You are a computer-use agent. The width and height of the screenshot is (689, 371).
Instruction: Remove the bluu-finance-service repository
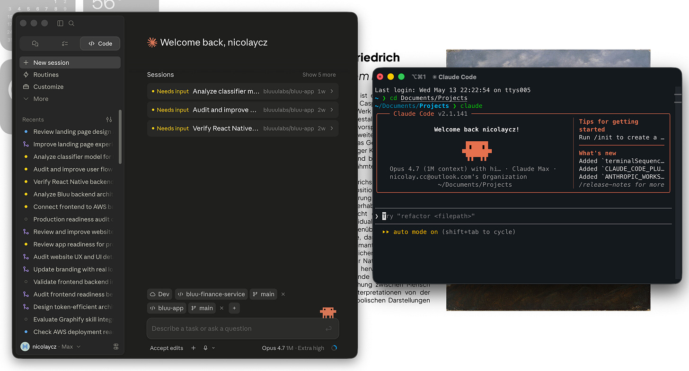[283, 294]
